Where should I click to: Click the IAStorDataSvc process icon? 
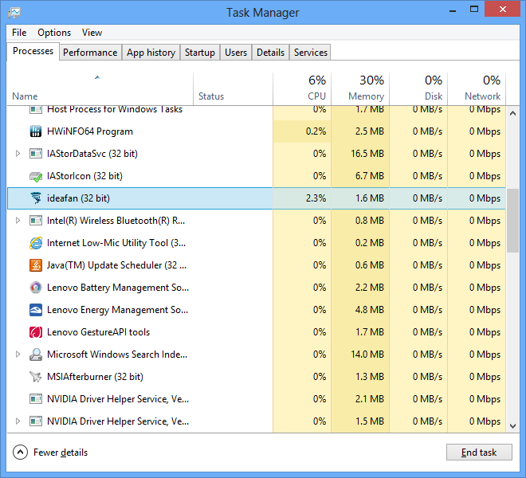point(36,154)
